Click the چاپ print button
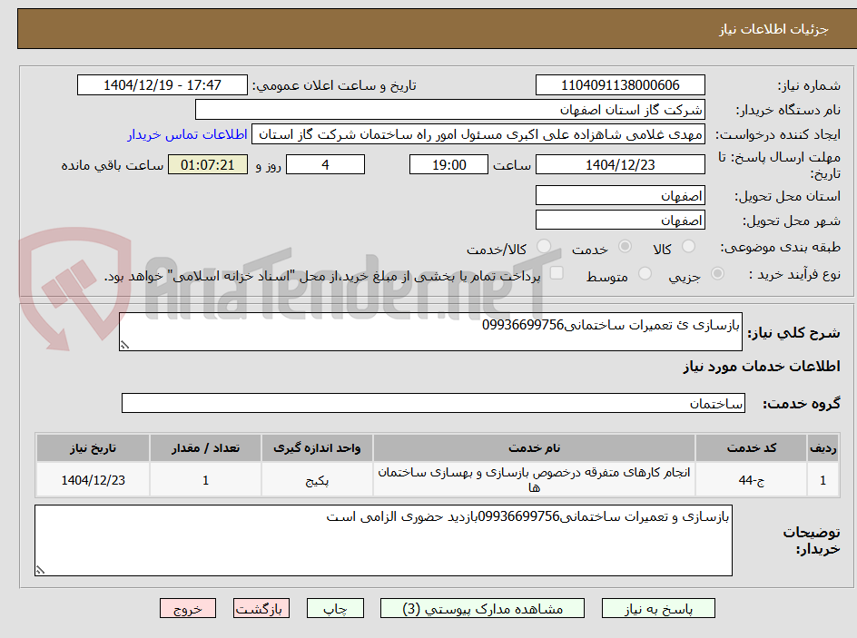 pos(335,608)
